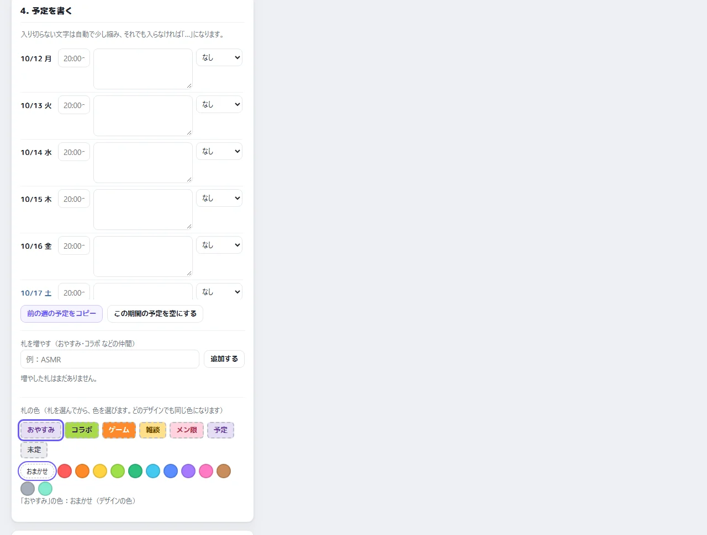
Task: Click the 追加する button
Action: pos(224,359)
